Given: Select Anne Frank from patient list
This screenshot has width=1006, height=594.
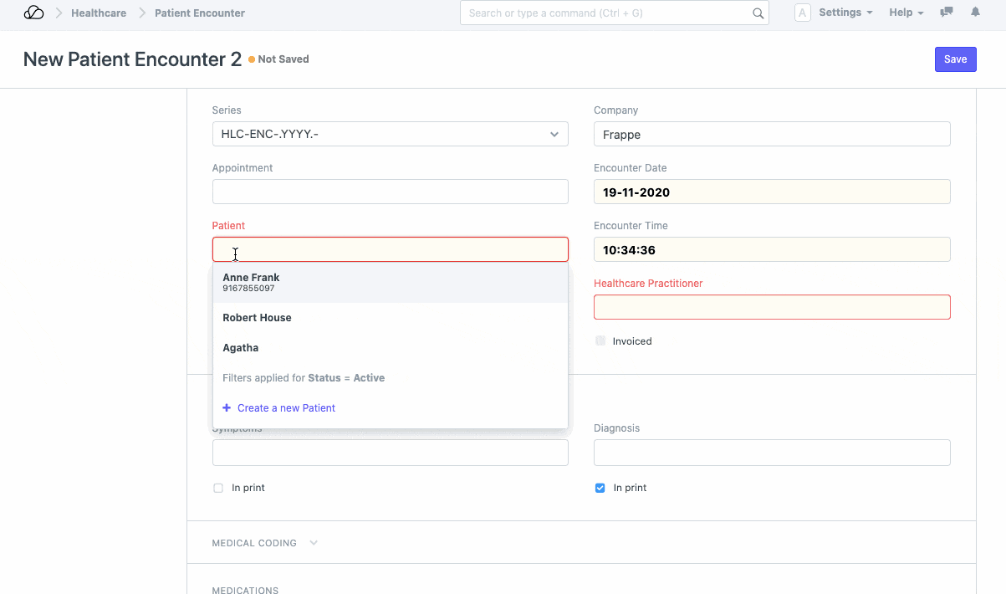Looking at the screenshot, I should tap(251, 282).
